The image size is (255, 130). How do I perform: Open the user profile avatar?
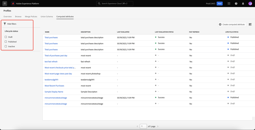point(250,4)
